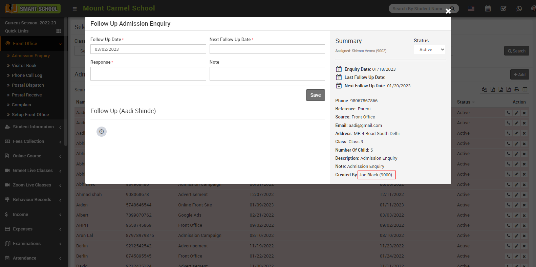Open the task checklist icon in header
Viewport: 536px width, 267px height.
[x=503, y=8]
